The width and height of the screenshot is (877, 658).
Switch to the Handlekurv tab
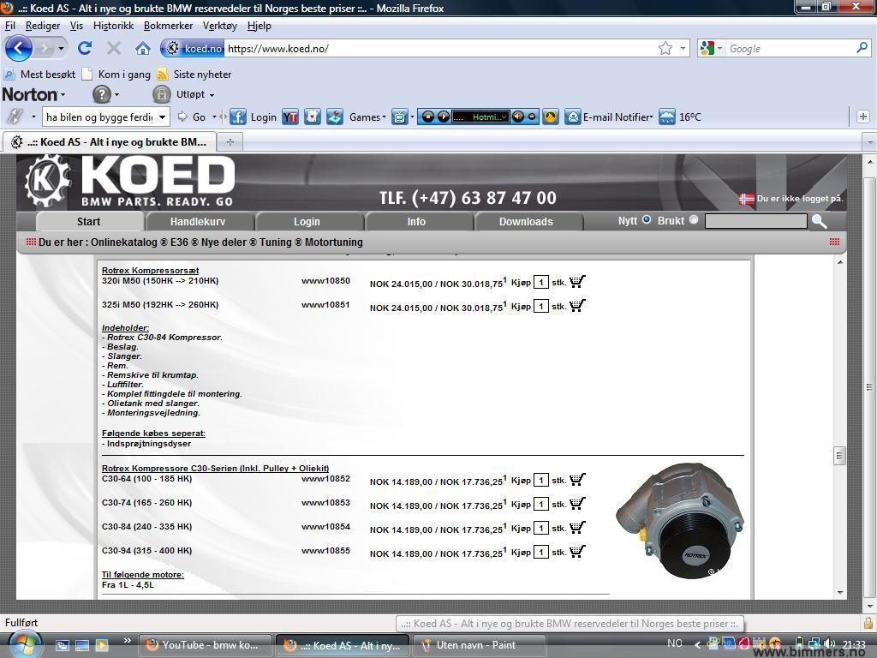[198, 222]
